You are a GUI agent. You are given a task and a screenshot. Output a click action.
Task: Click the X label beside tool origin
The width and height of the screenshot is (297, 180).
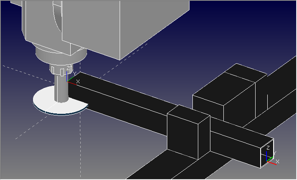[78, 81]
